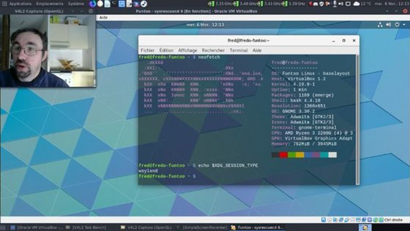Click the '1169 (emerge)' Packages value
This screenshot has width=410, height=231.
coord(316,95)
